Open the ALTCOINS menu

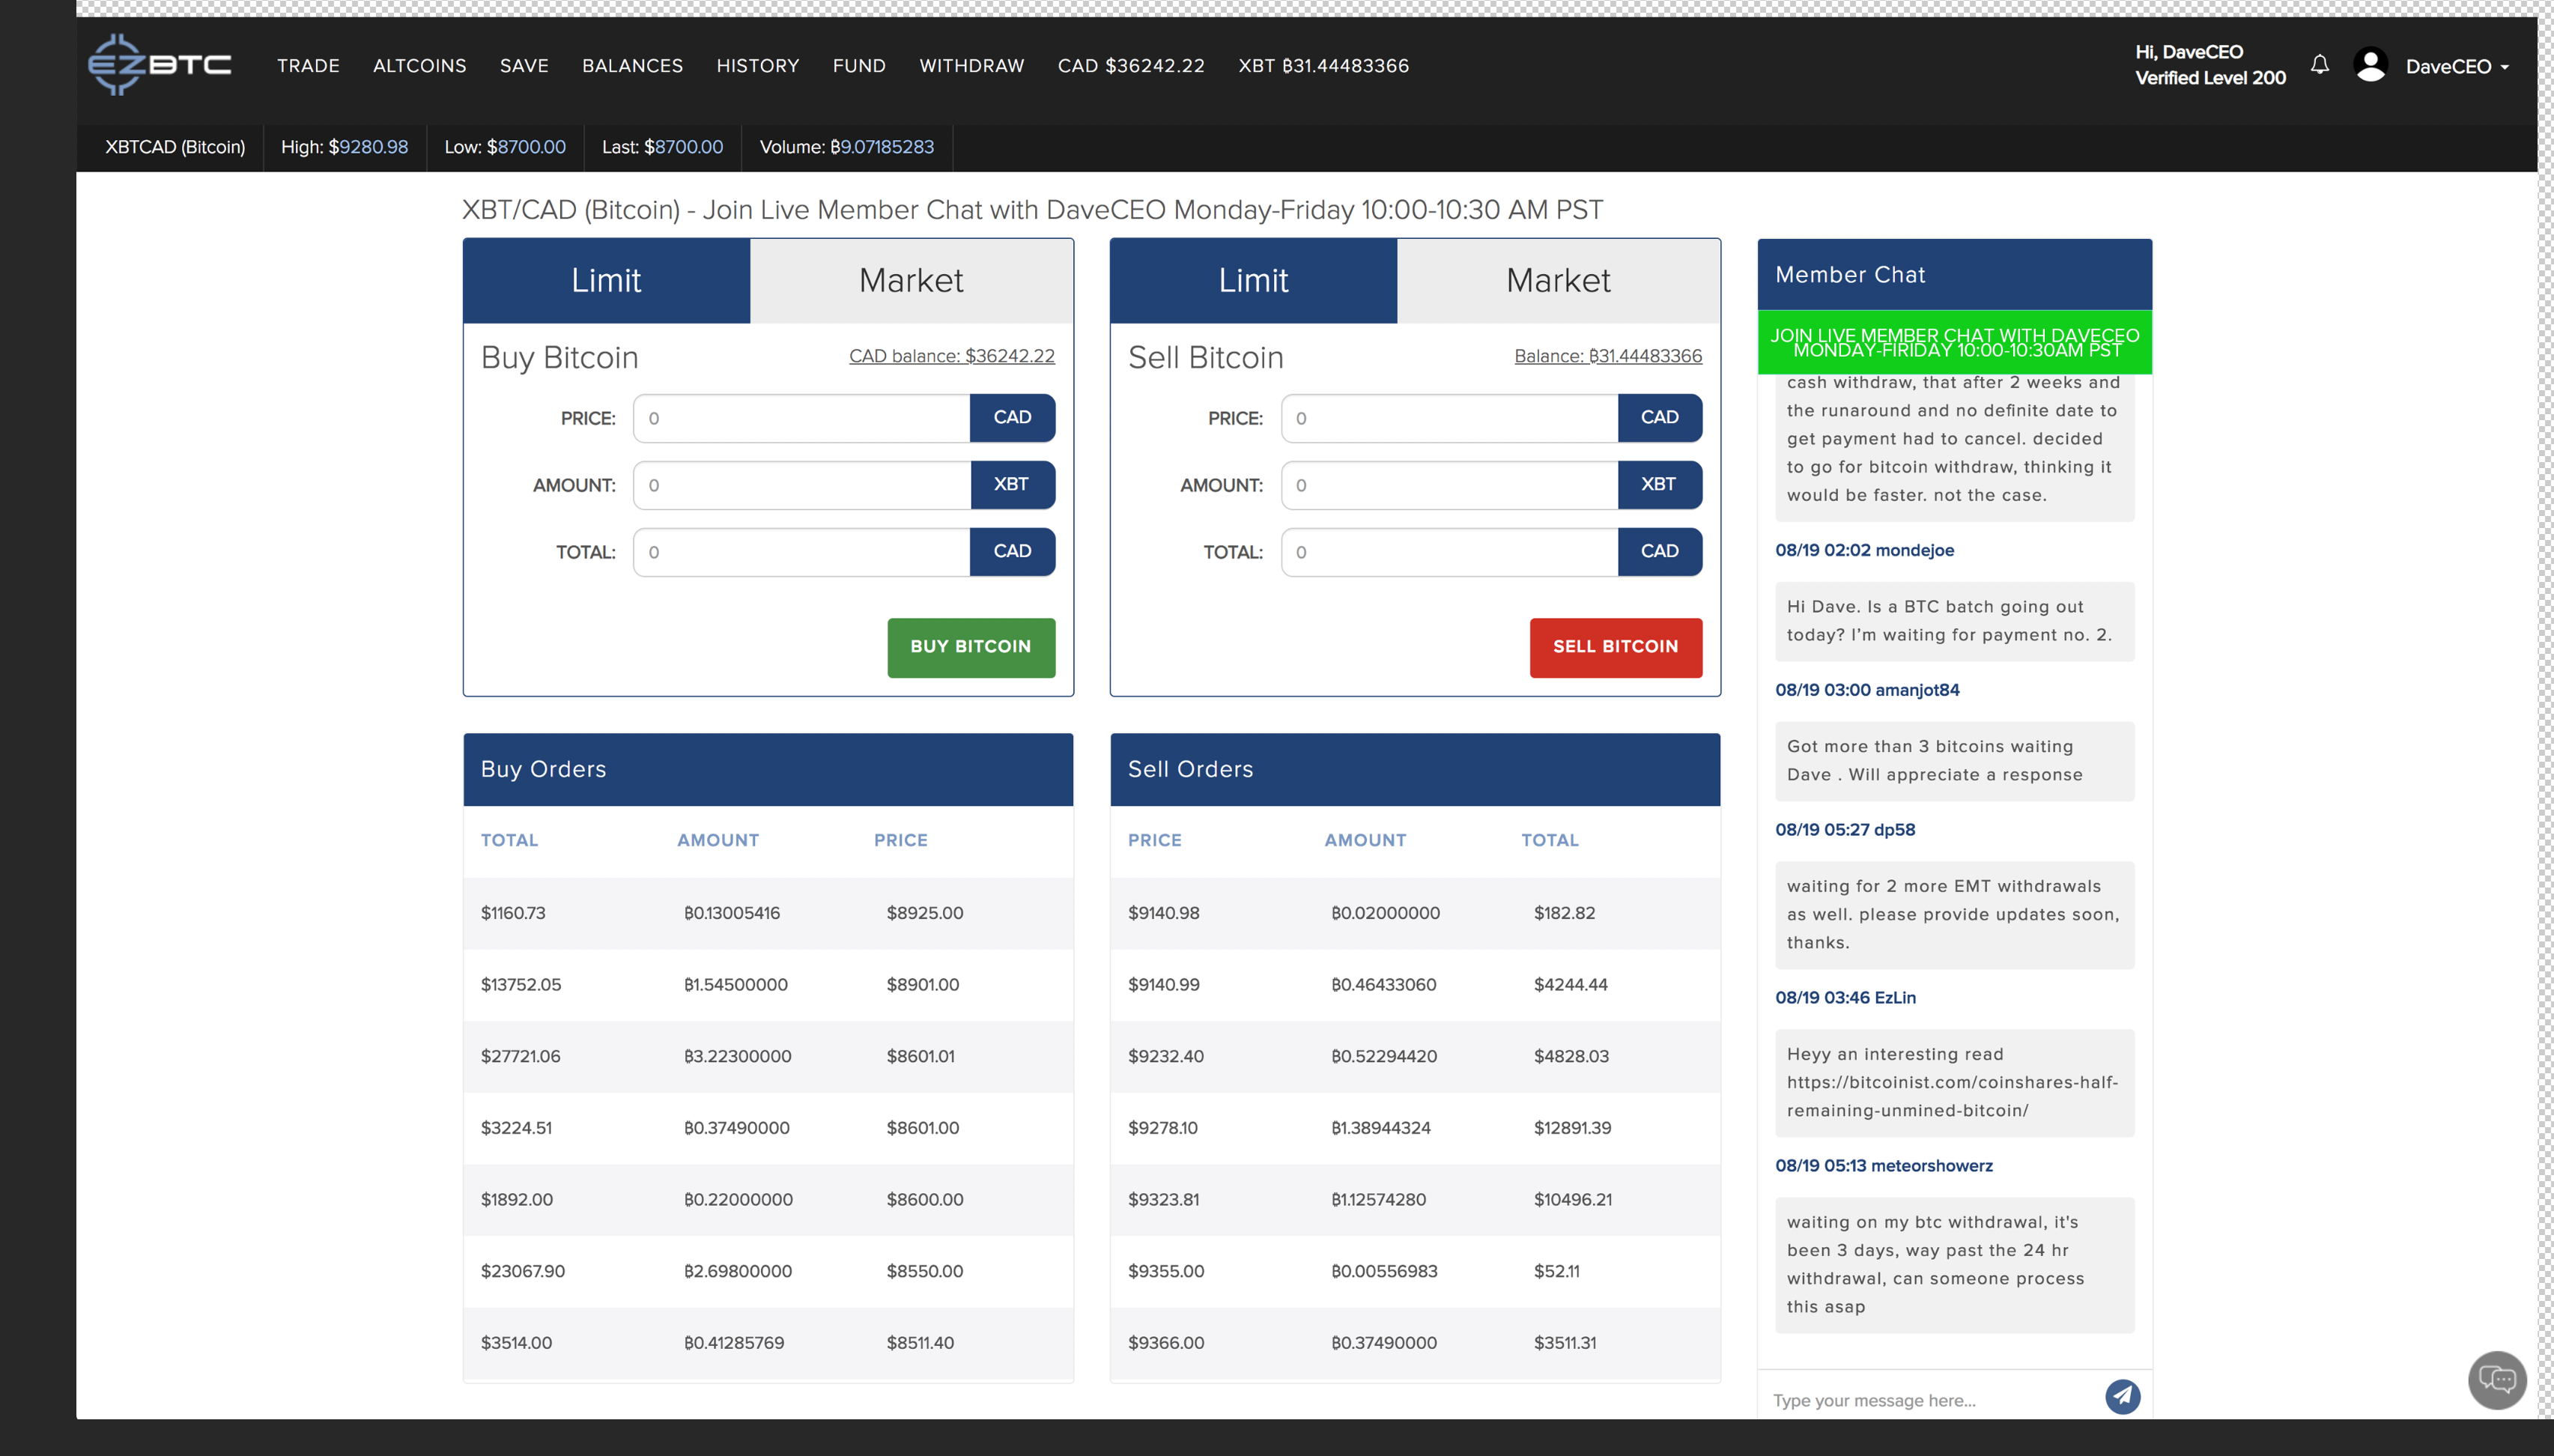(419, 66)
